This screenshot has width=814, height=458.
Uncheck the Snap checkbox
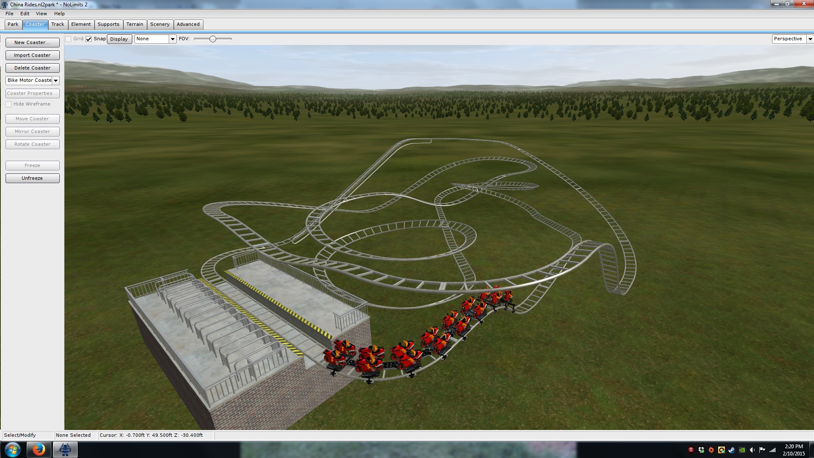89,39
